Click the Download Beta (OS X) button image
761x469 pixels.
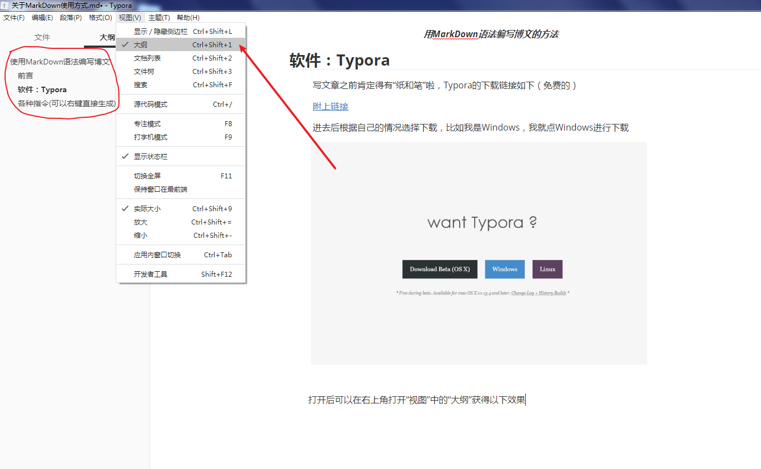tap(440, 269)
